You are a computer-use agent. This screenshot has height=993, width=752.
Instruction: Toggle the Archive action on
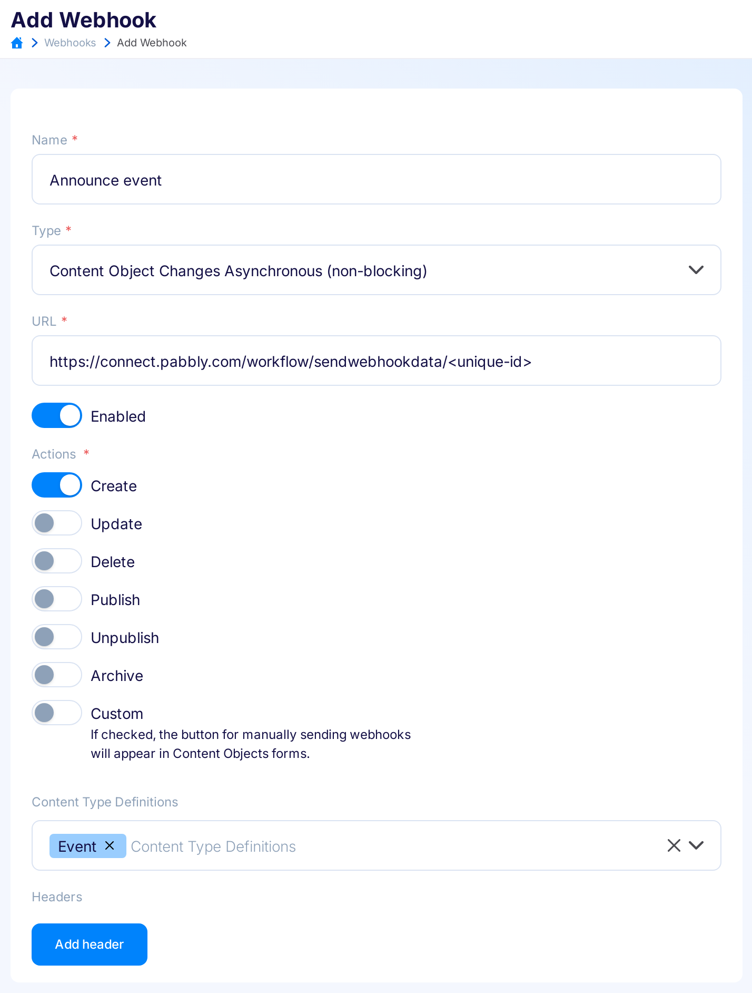point(56,675)
